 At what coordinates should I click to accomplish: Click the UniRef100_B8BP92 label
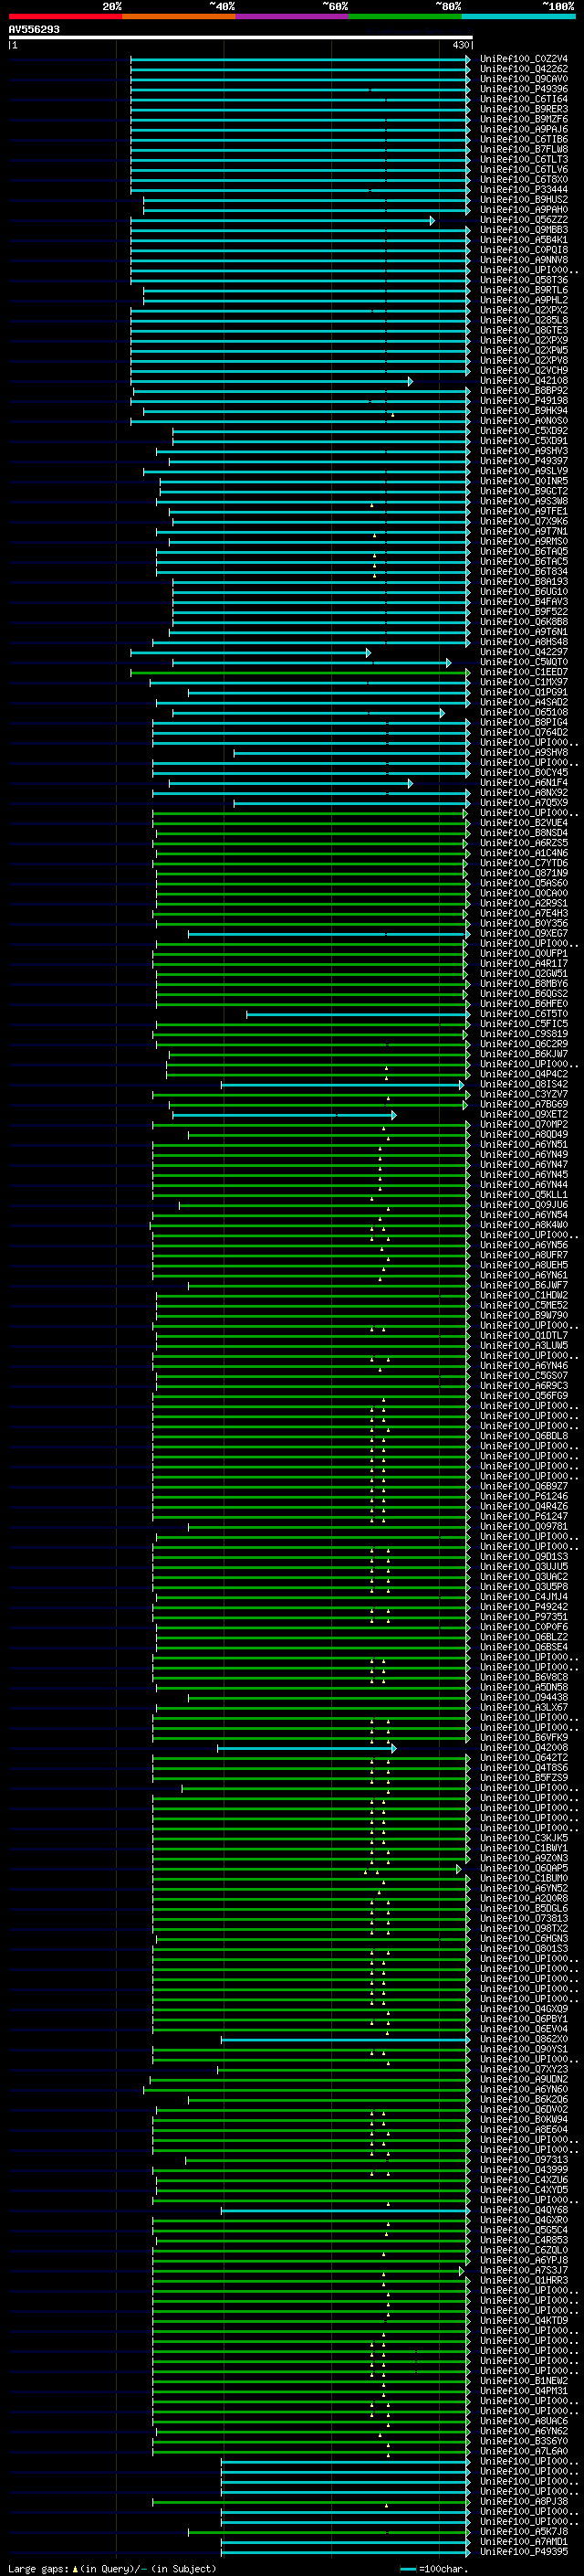tap(523, 391)
